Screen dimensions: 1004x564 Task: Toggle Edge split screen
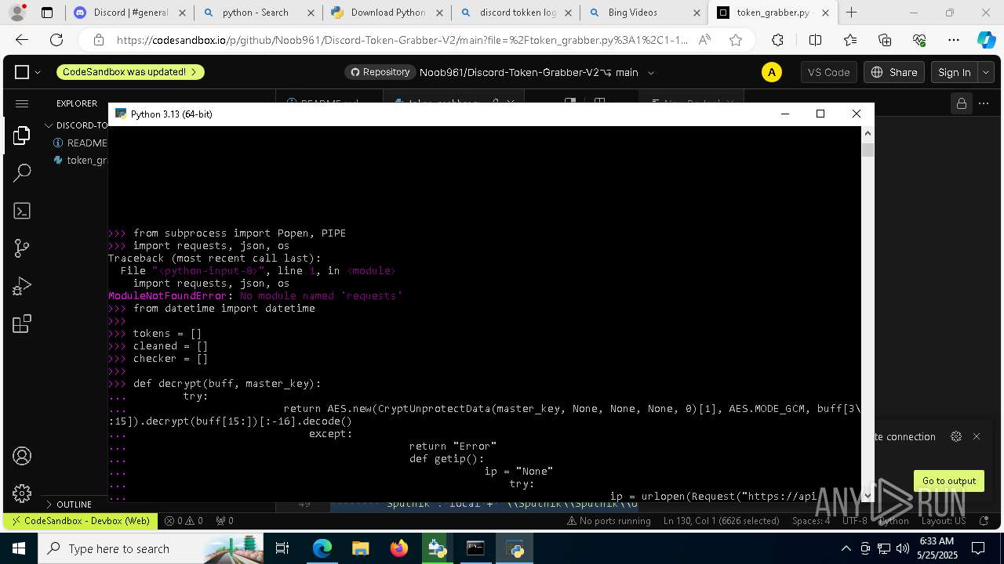click(x=815, y=40)
